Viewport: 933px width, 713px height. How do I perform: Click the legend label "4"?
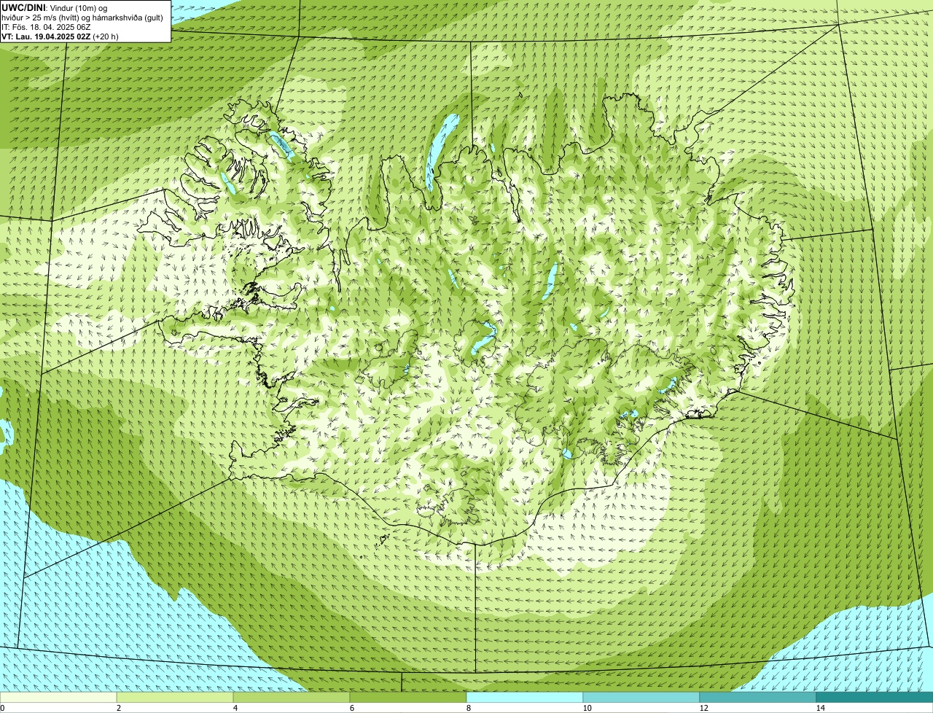(x=235, y=708)
